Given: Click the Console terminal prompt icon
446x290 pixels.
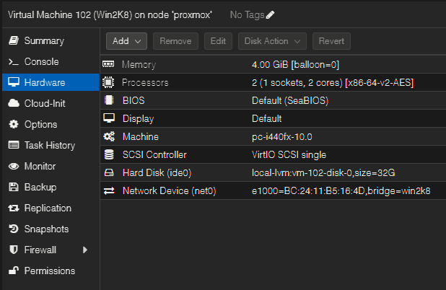Looking at the screenshot, I should (14, 62).
